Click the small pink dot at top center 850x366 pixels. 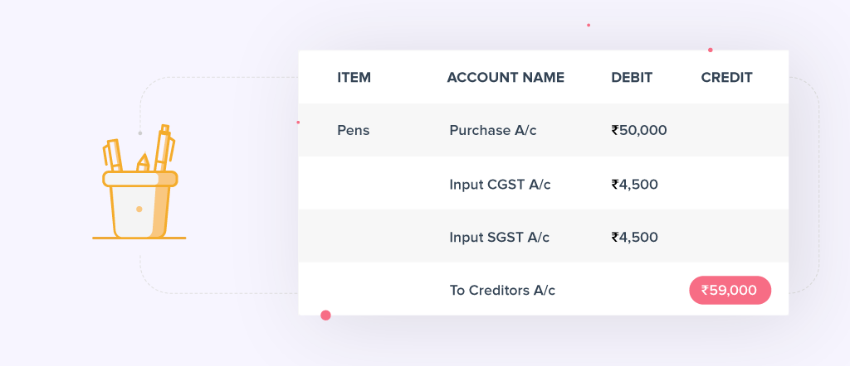point(589,25)
